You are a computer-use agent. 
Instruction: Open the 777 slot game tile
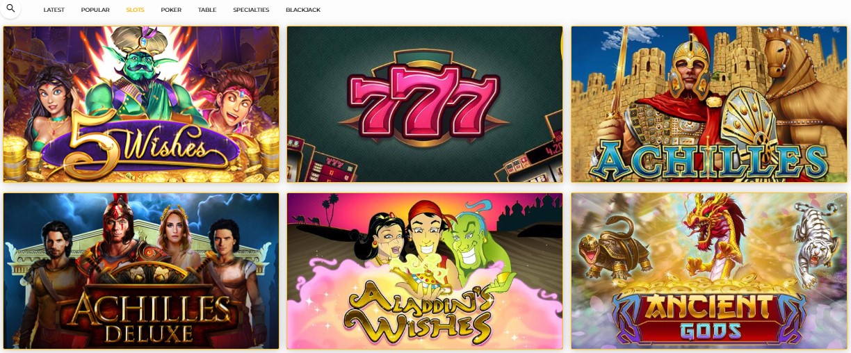425,104
